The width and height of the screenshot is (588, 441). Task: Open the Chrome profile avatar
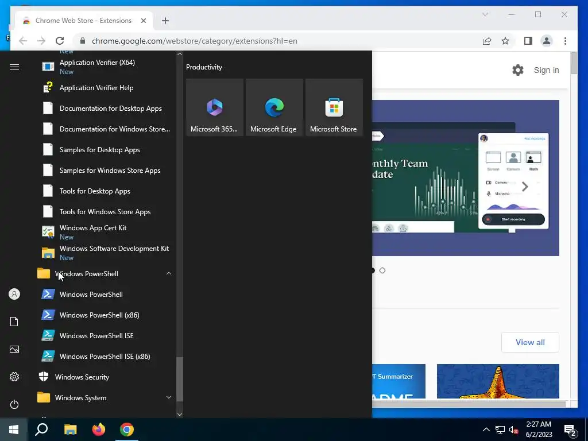tap(547, 41)
